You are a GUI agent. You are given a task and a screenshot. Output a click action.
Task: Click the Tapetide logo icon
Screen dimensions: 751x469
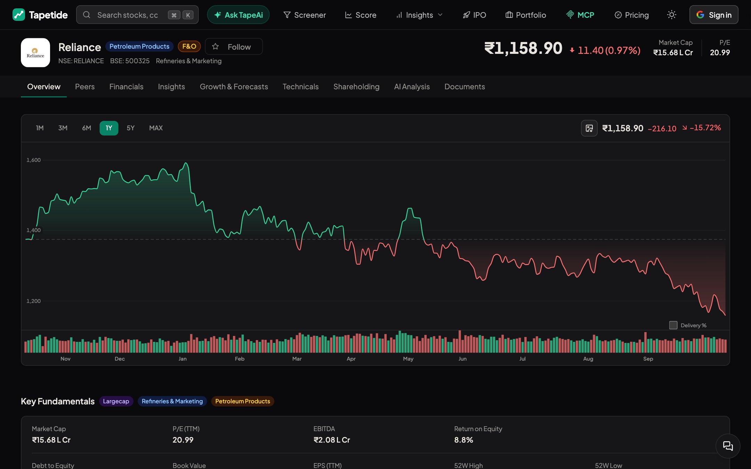click(x=18, y=15)
